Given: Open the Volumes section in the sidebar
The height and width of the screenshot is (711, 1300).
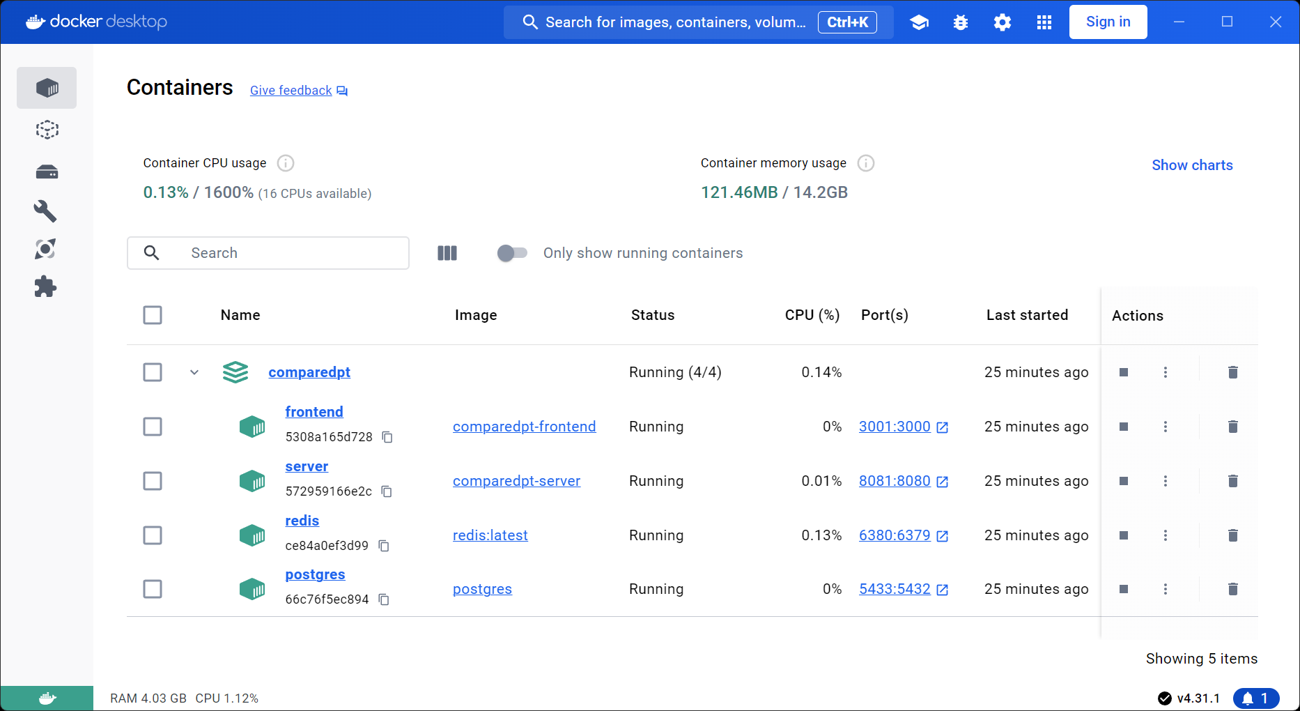Looking at the screenshot, I should [x=47, y=171].
